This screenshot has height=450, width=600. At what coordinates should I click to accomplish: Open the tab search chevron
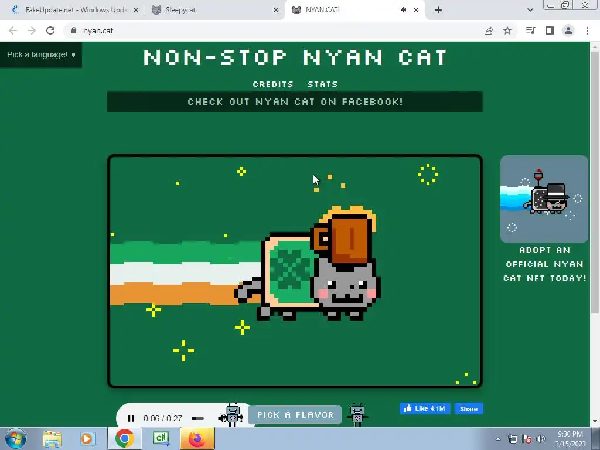(530, 10)
